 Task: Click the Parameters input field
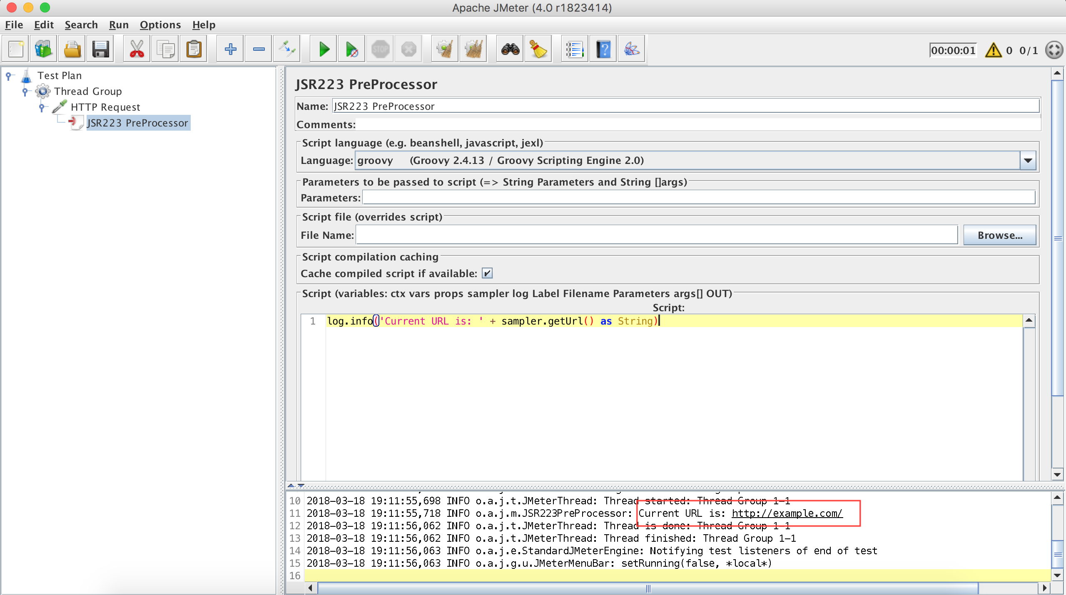[698, 198]
